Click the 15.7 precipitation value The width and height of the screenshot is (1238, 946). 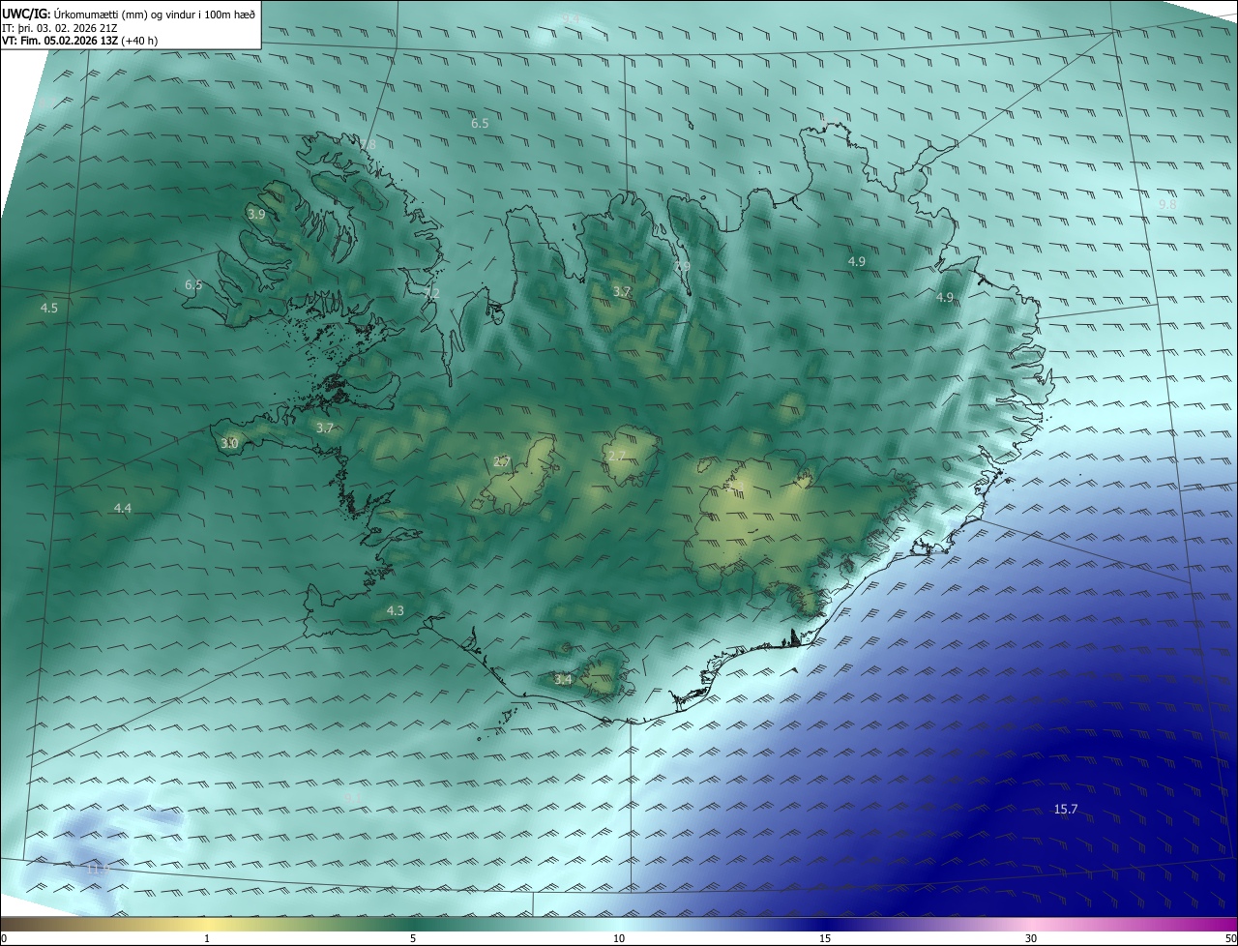(1065, 810)
